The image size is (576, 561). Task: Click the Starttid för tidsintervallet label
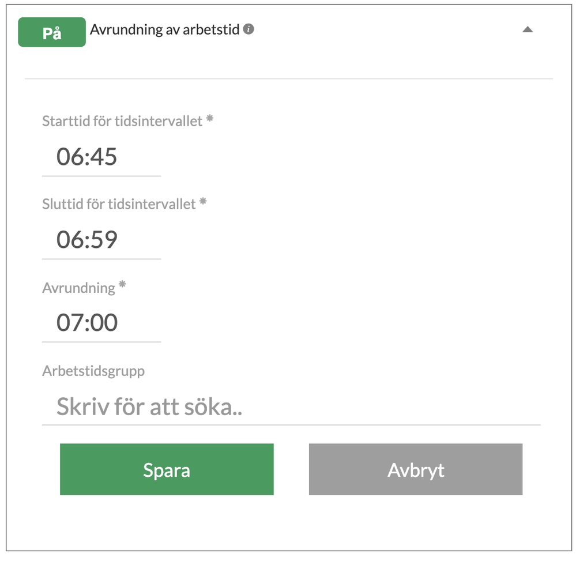[x=122, y=121]
